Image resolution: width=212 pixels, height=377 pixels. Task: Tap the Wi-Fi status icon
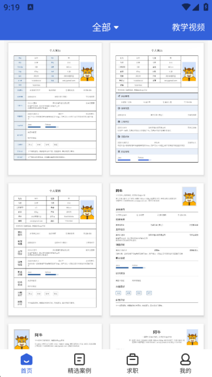[x=186, y=7]
